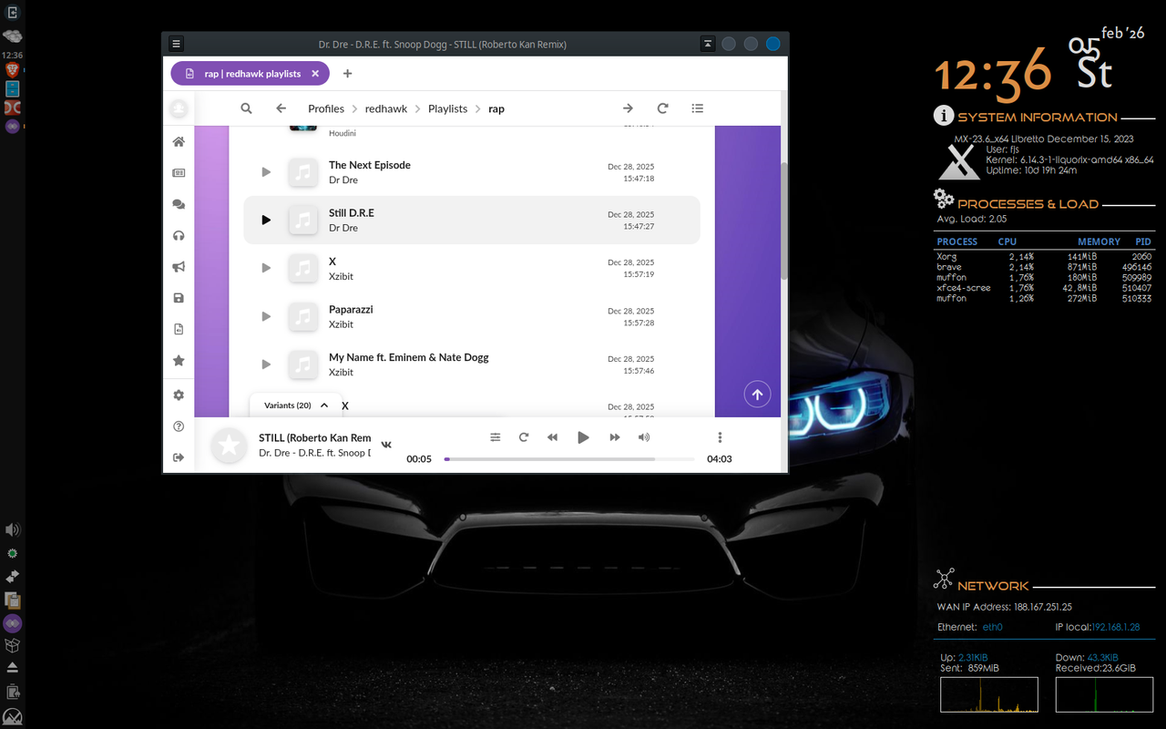Click the scroll-to-top arrow button
Image resolution: width=1166 pixels, height=729 pixels.
757,395
